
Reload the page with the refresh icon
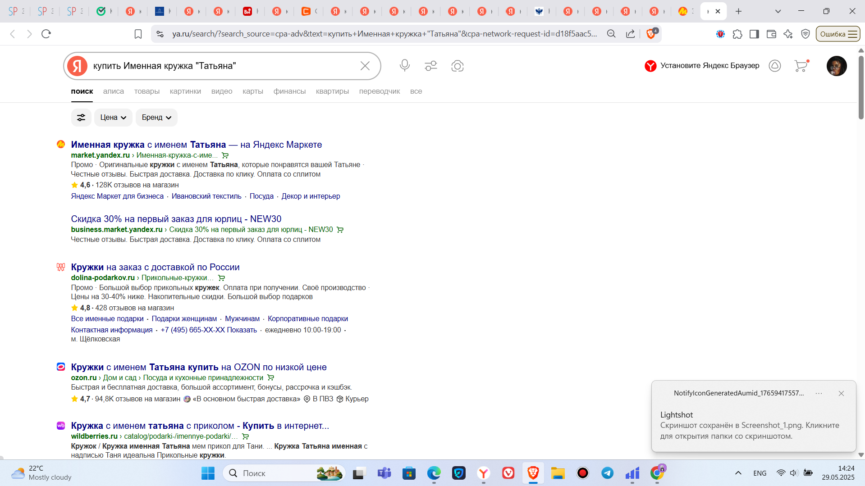tap(46, 34)
